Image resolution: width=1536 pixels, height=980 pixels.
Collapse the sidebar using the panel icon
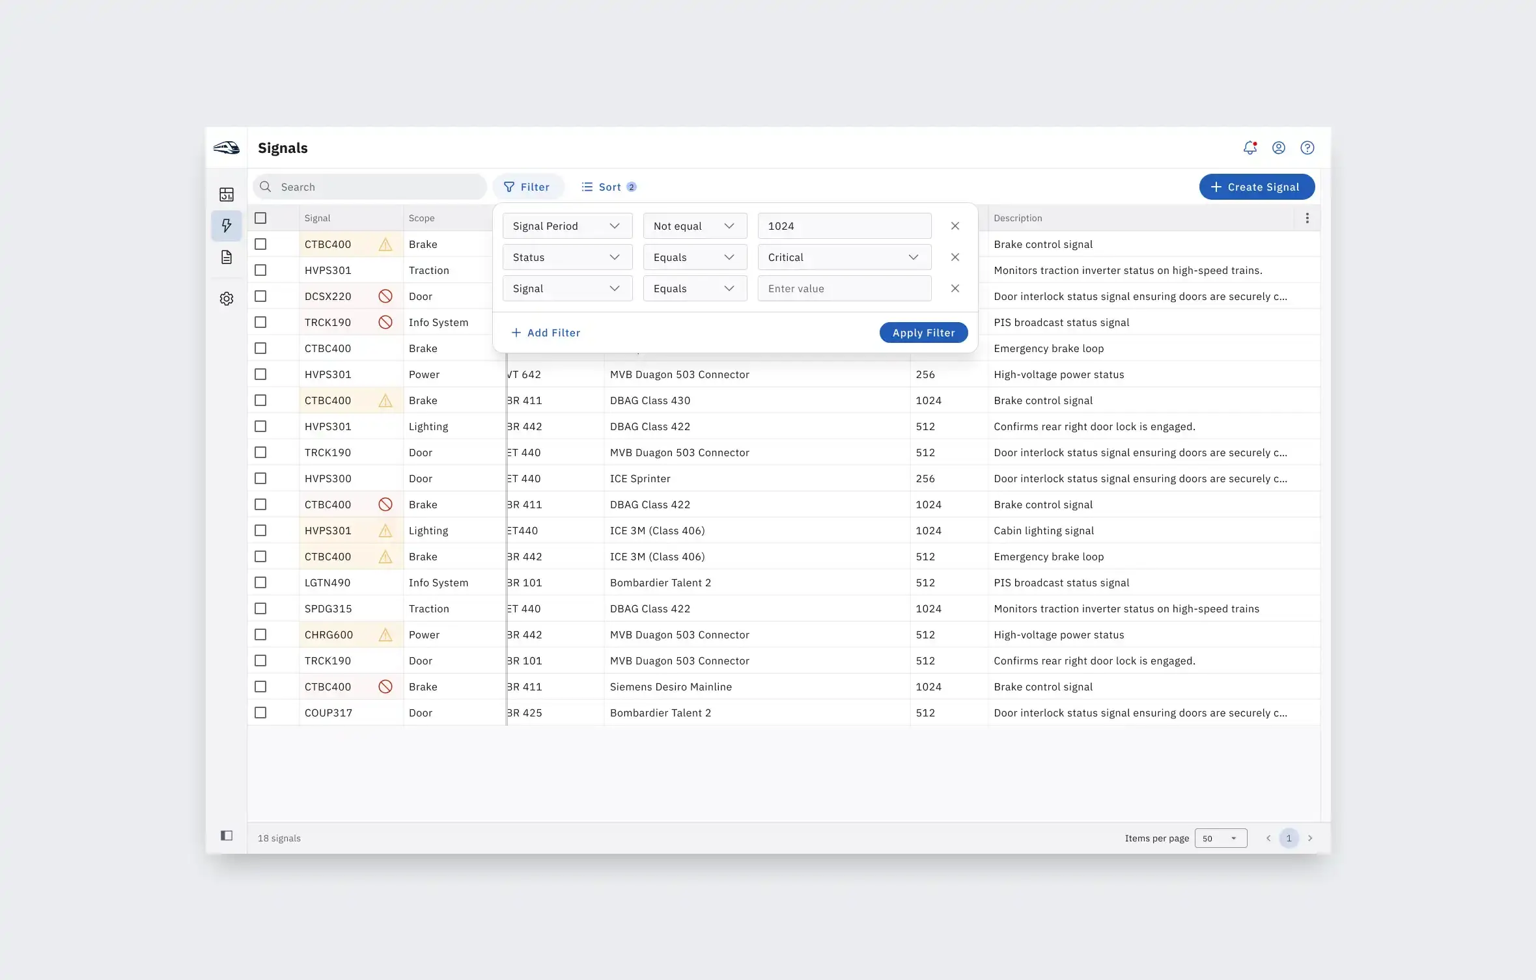[226, 835]
